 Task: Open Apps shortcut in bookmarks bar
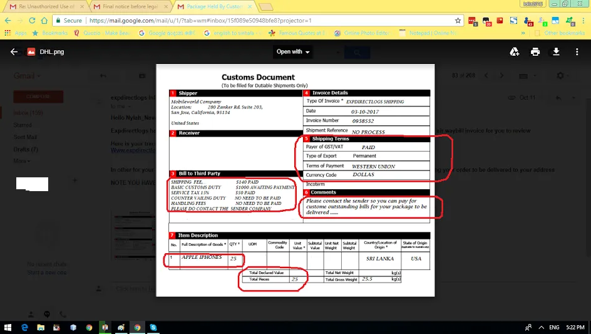pos(16,33)
